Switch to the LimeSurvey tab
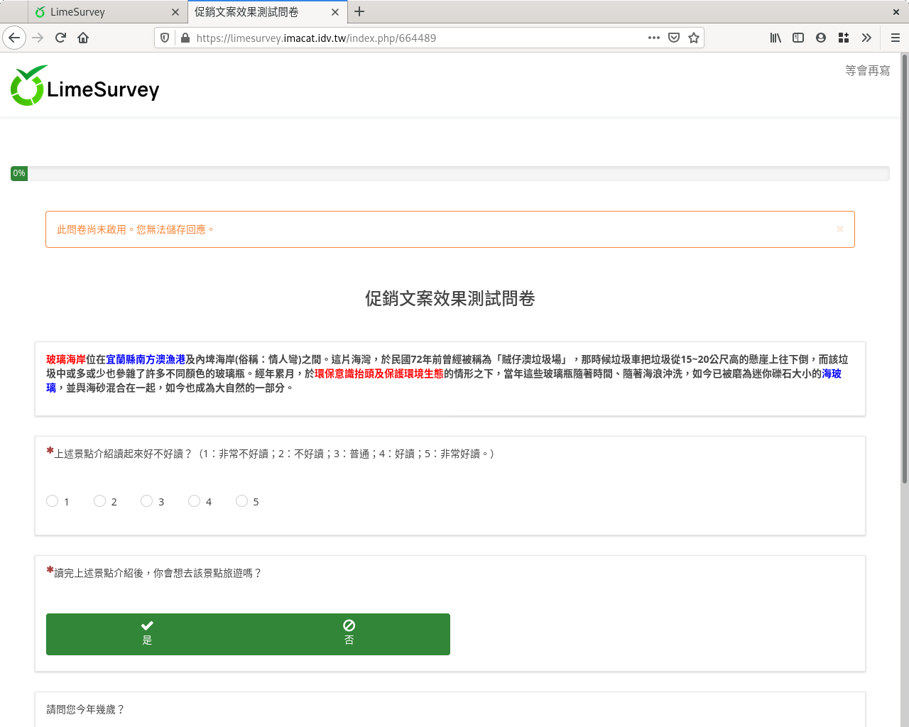This screenshot has width=909, height=727. pyautogui.click(x=108, y=12)
